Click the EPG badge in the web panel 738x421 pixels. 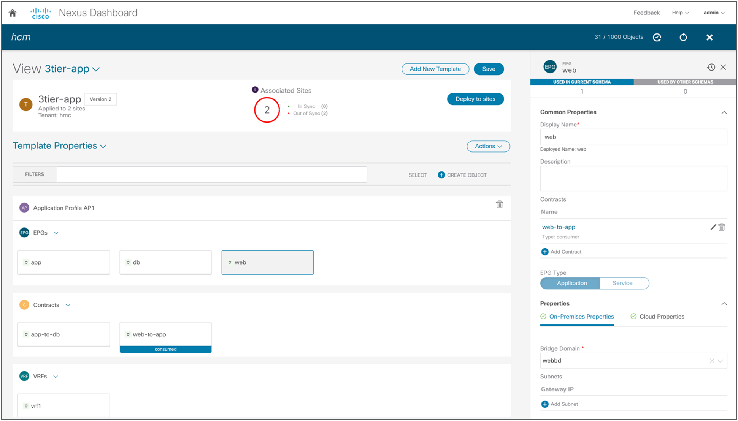pos(550,67)
